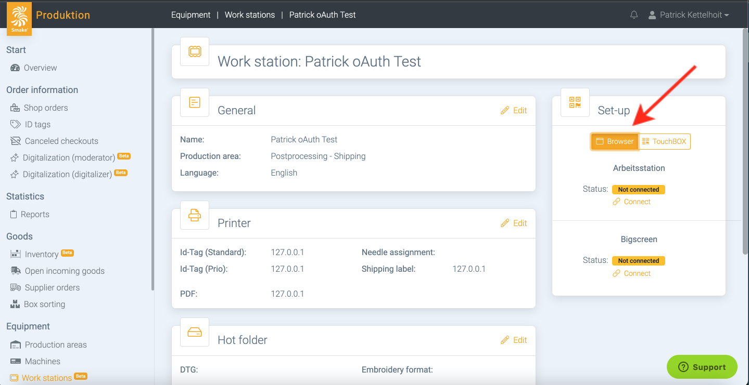Open Machines in sidebar
Viewport: 749px width, 385px height.
point(43,362)
